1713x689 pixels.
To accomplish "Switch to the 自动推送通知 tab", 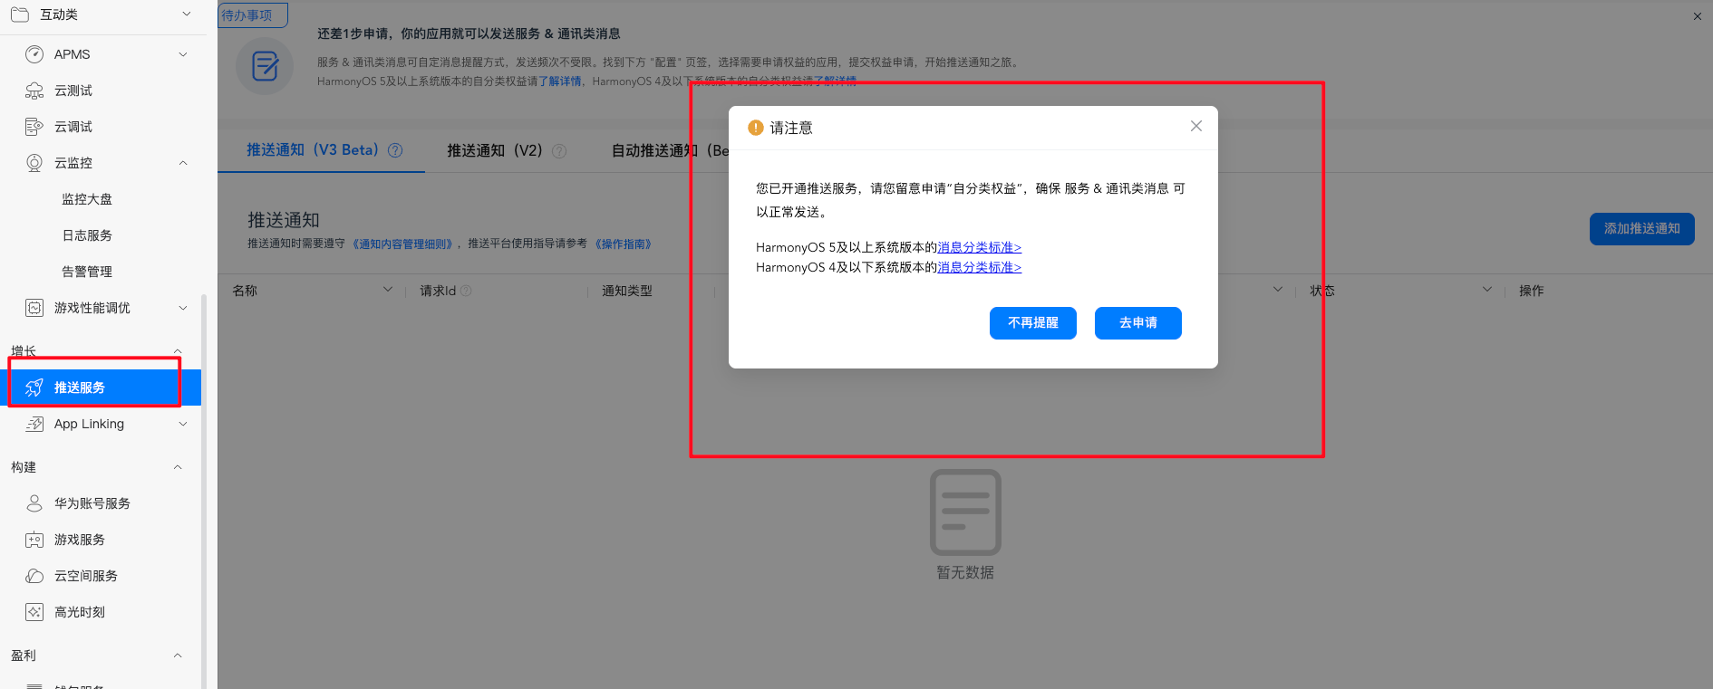I will pyautogui.click(x=670, y=150).
